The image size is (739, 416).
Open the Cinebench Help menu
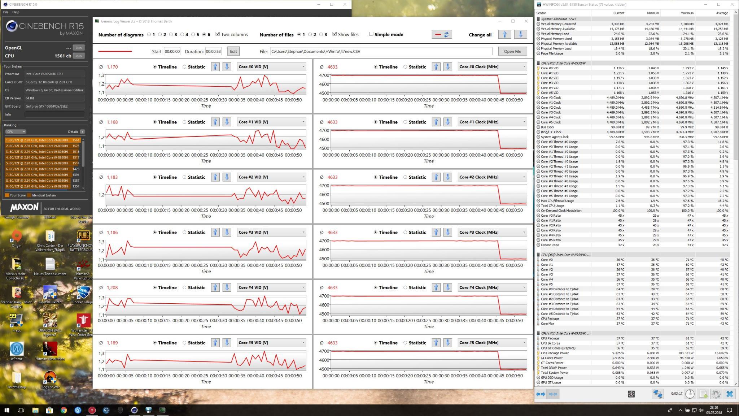tap(16, 12)
